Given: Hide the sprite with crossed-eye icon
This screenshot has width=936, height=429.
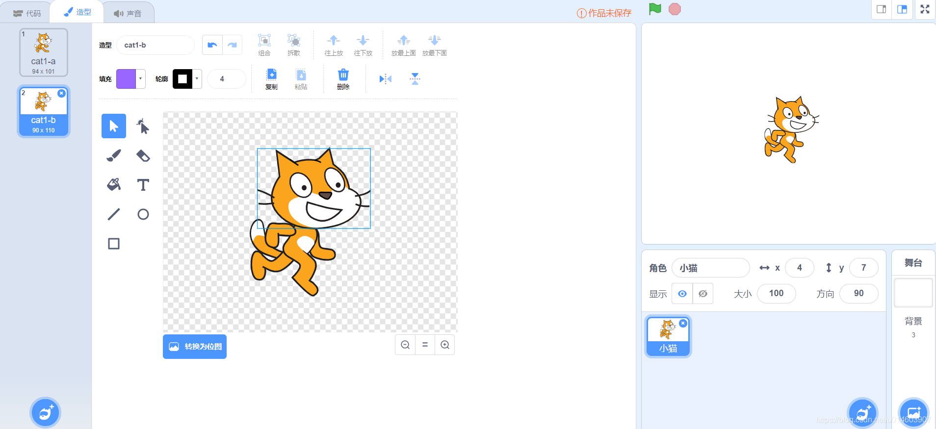Looking at the screenshot, I should tap(703, 294).
